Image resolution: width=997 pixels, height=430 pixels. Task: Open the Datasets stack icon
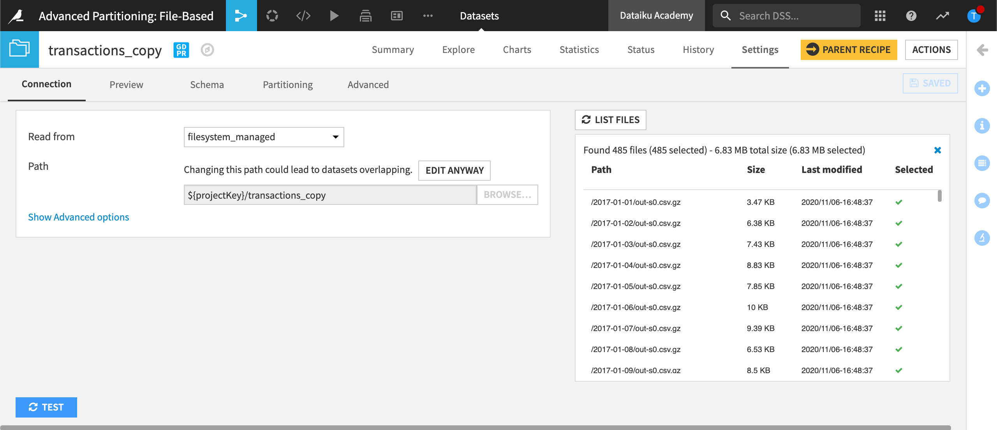pyautogui.click(x=365, y=16)
